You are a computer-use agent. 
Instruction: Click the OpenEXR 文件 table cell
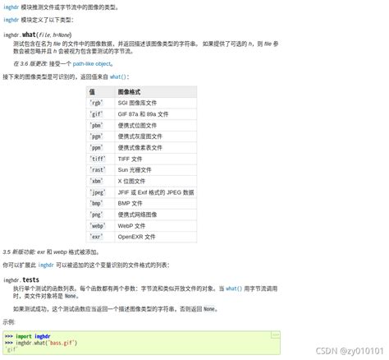[x=156, y=237]
